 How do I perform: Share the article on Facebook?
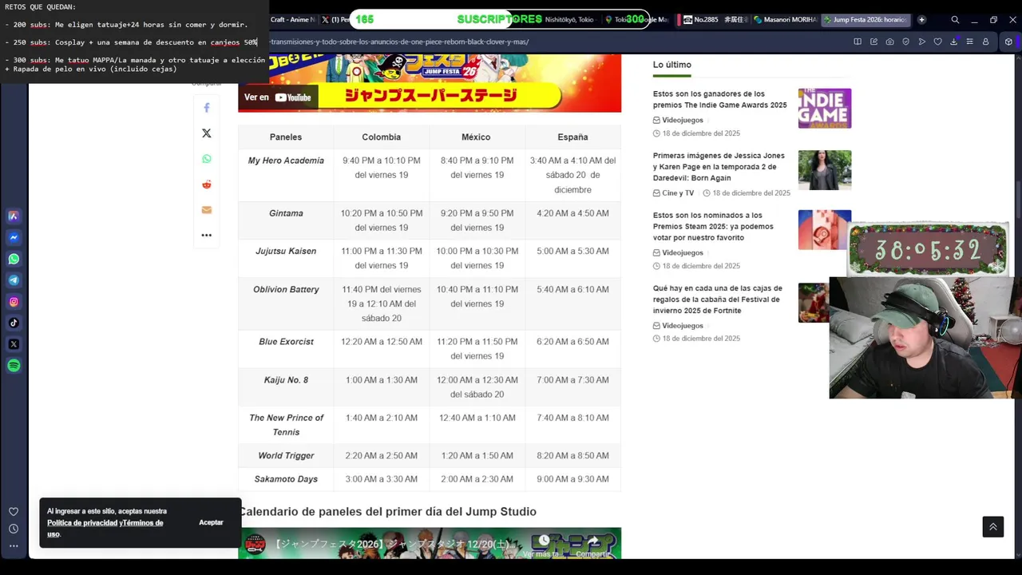207,108
